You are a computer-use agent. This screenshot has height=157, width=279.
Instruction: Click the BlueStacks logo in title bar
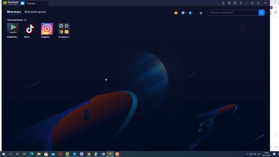click(5, 3)
